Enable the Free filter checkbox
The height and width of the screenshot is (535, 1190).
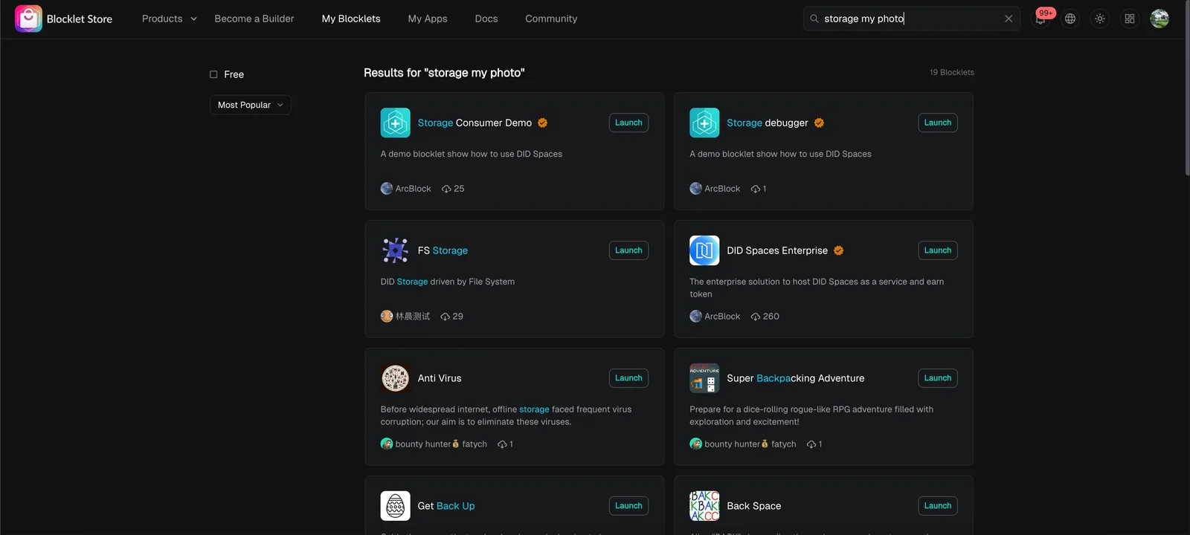click(x=213, y=74)
